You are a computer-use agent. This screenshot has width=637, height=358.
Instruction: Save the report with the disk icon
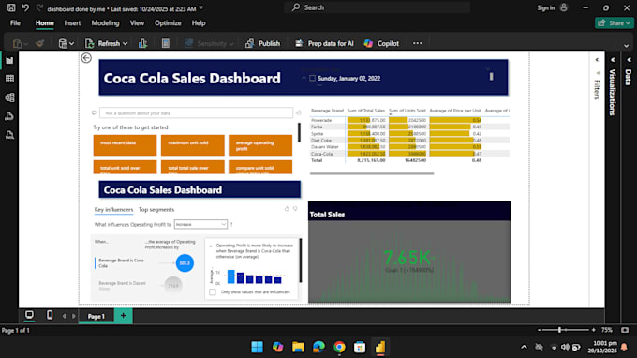(11, 7)
